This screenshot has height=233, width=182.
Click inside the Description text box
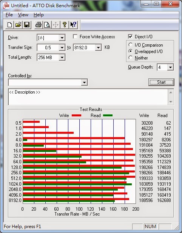(x=88, y=97)
